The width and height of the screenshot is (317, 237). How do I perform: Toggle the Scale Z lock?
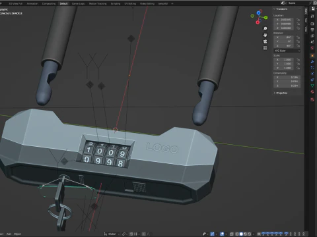299,68
